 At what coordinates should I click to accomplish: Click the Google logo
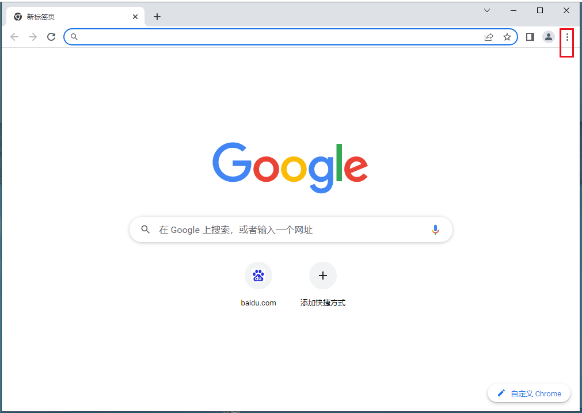click(x=290, y=167)
